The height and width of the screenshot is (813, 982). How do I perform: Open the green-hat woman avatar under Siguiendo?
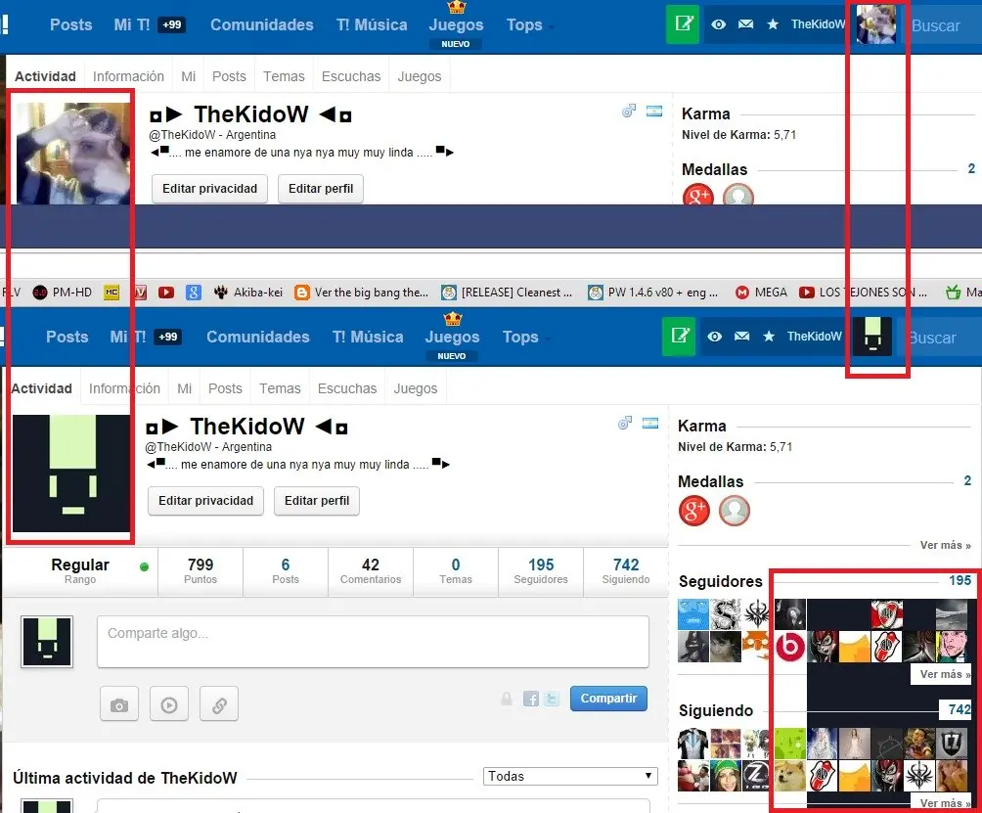(726, 776)
